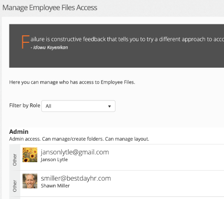
Task: Click the Janson Lytle name text
Action: tap(54, 160)
